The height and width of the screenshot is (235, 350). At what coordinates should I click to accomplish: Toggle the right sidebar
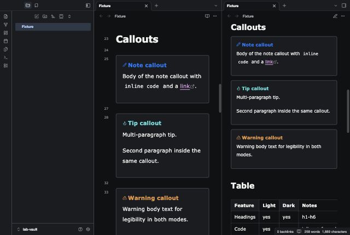coord(344,5)
